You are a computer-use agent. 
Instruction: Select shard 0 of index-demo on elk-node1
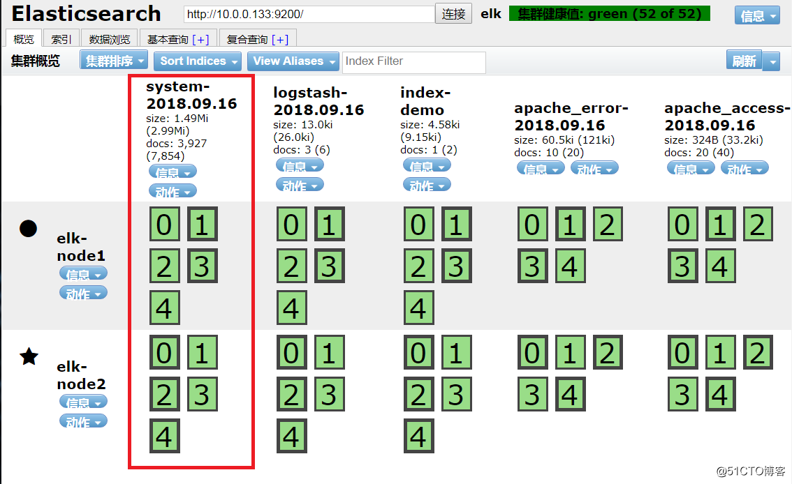419,224
